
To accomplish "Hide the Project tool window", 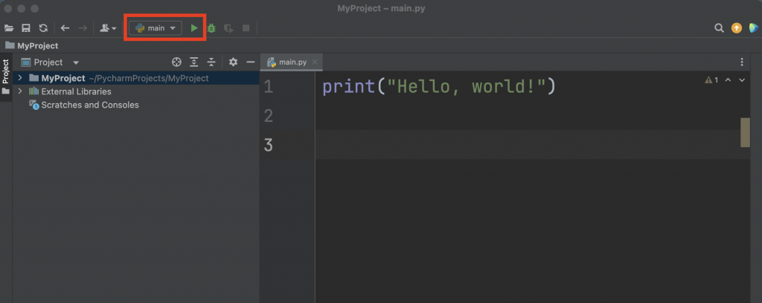I will click(x=251, y=62).
